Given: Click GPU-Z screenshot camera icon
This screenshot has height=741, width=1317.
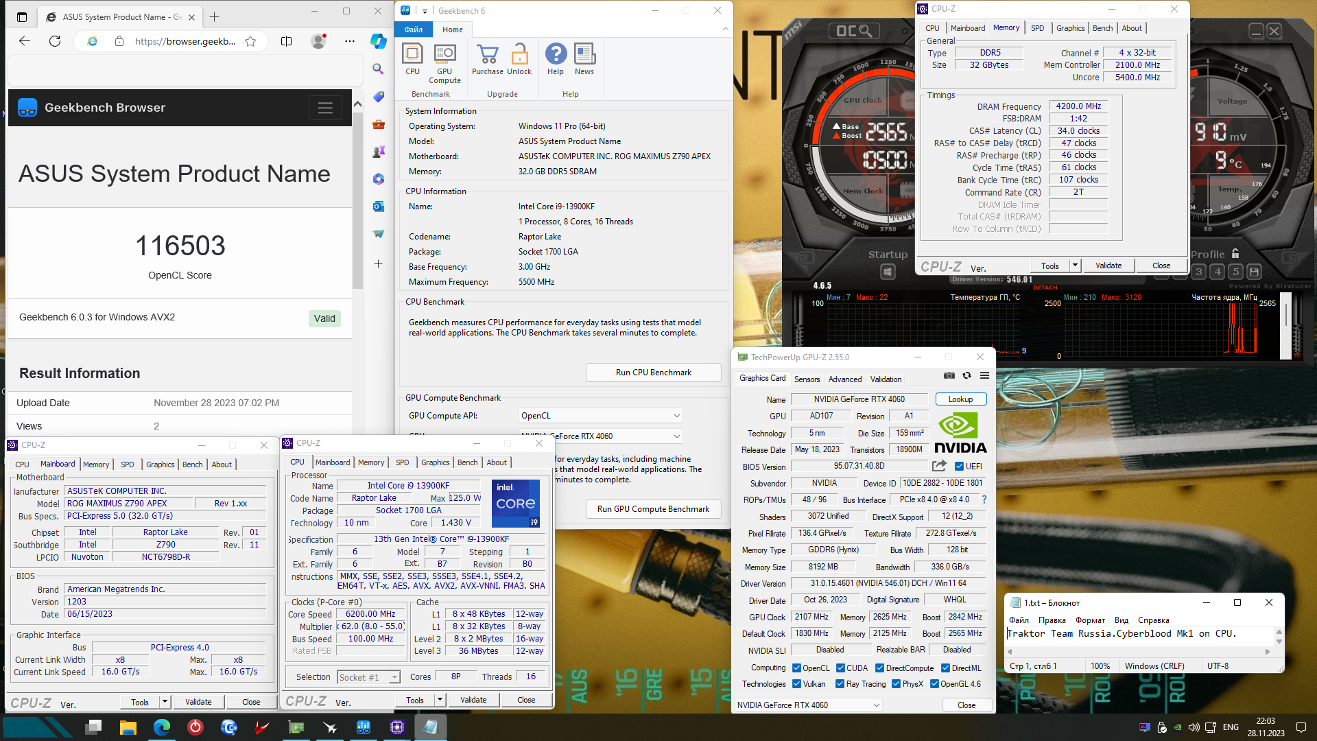Looking at the screenshot, I should point(949,375).
